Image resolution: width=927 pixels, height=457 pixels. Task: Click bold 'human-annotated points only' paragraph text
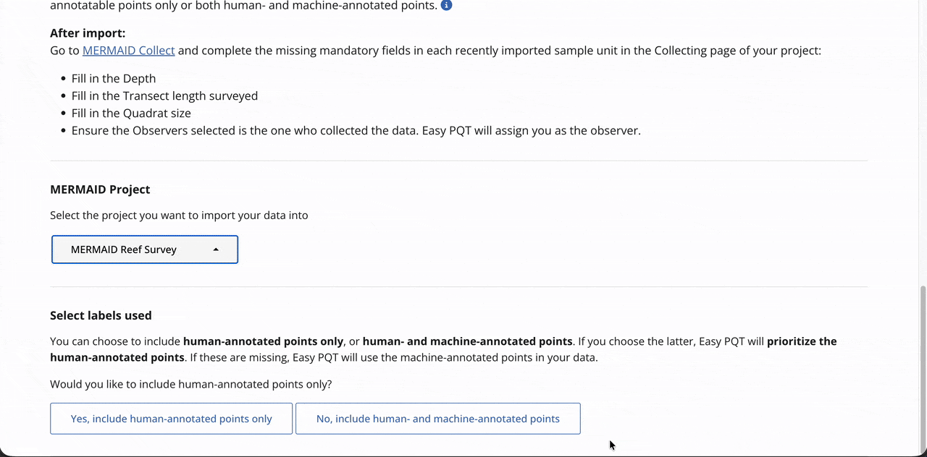(263, 341)
